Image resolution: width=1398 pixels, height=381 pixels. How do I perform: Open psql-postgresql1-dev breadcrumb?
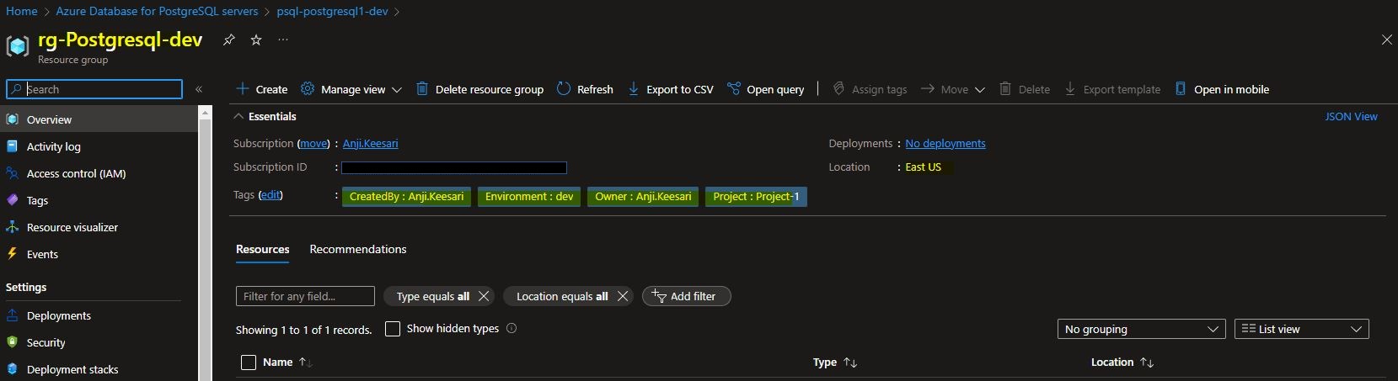click(332, 11)
